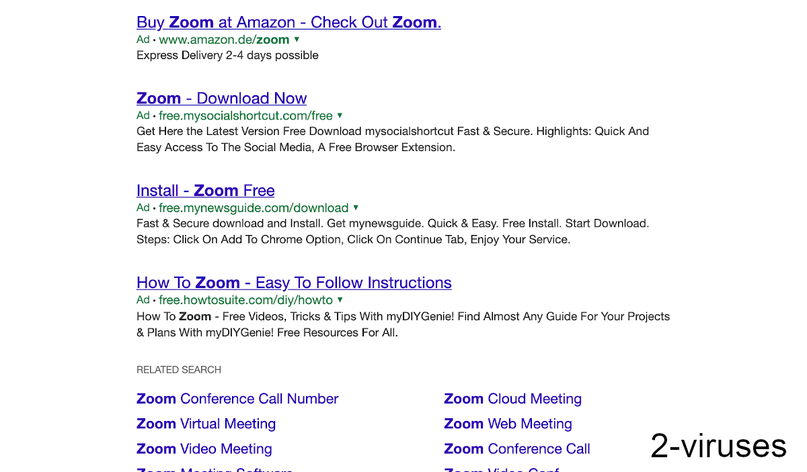Click the Ad label on the Amazon result
Image resolution: width=807 pixels, height=472 pixels.
(143, 40)
